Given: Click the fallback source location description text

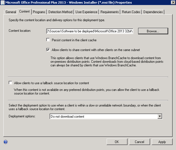Looking at the screenshot, I should (x=87, y=91).
